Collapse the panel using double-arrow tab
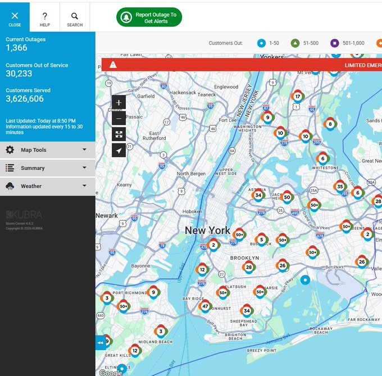The image size is (382, 376). point(101,343)
